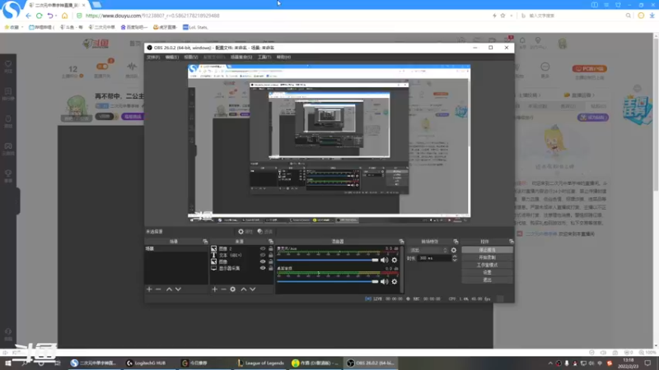The width and height of the screenshot is (659, 370).
Task: Enable 工作室模式 studio mode button
Action: pyautogui.click(x=487, y=265)
